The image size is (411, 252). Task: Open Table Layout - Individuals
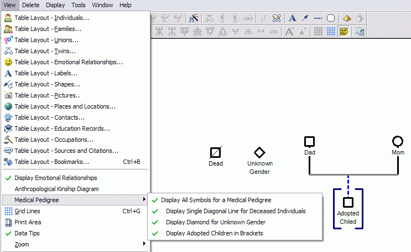(51, 18)
